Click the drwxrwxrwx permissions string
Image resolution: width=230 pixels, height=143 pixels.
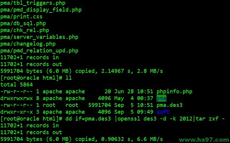[x=17, y=98]
